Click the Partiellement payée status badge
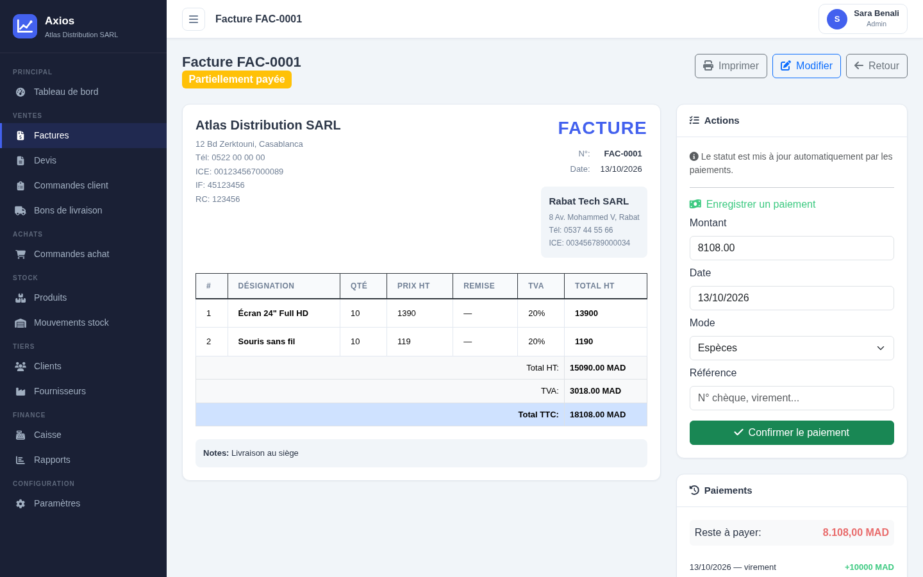 pyautogui.click(x=237, y=79)
